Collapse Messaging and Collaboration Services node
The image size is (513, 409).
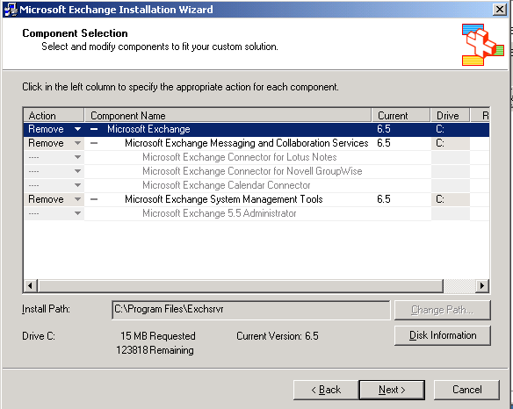[x=94, y=143]
